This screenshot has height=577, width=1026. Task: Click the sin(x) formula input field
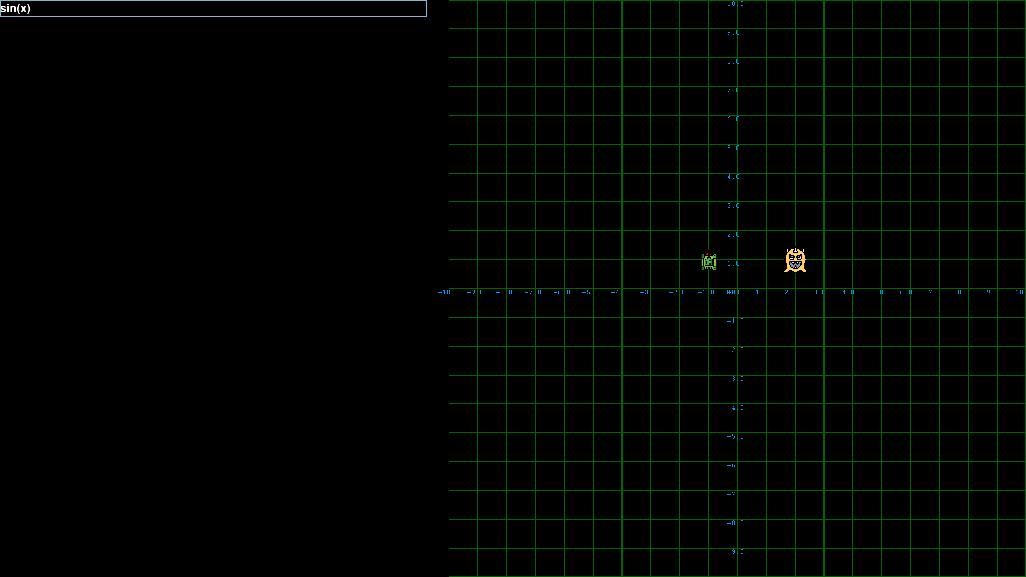[213, 9]
